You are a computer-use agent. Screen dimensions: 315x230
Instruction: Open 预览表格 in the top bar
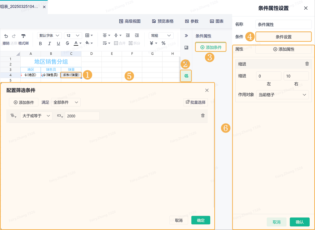click(x=163, y=21)
